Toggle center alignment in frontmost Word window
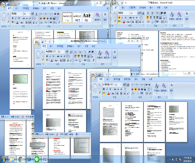This screenshot has width=195, height=163. pos(135,89)
